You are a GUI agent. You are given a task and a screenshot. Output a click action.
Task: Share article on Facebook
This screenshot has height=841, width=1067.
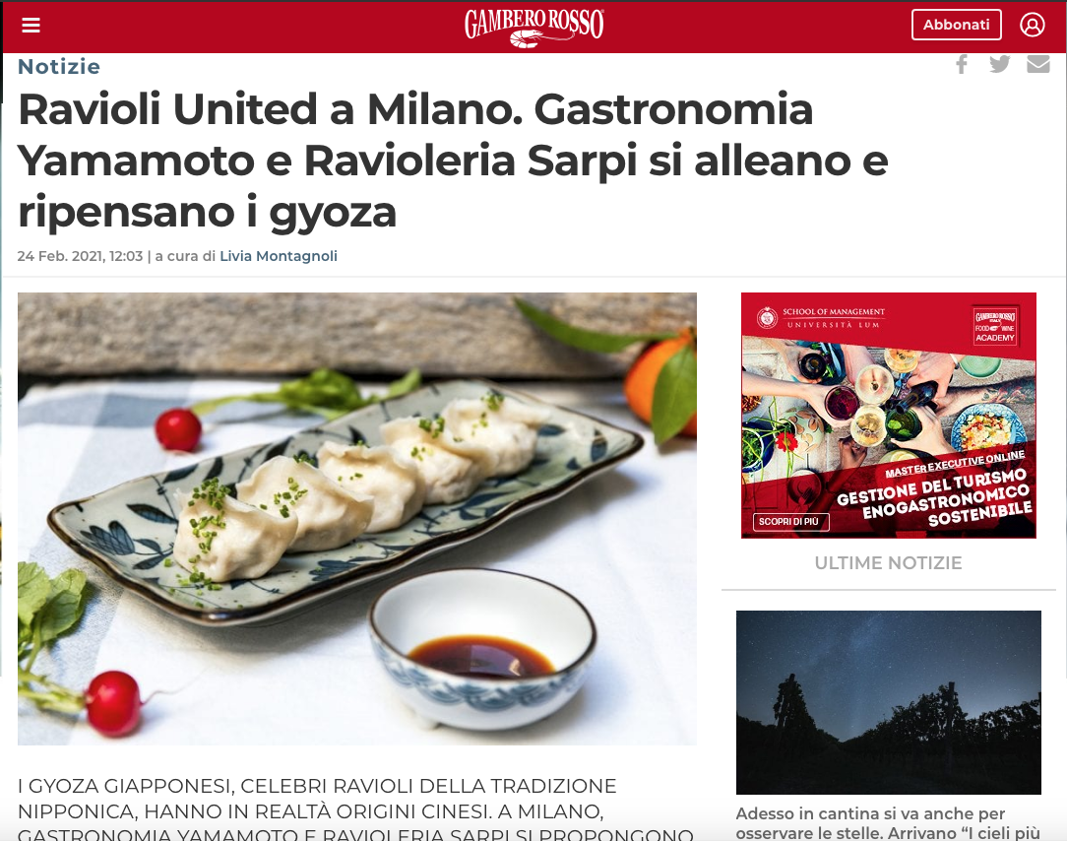962,65
